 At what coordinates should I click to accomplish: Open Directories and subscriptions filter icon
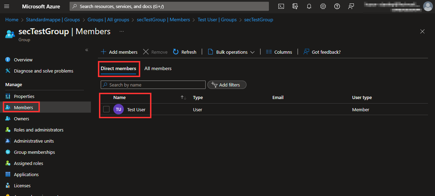pyautogui.click(x=295, y=6)
